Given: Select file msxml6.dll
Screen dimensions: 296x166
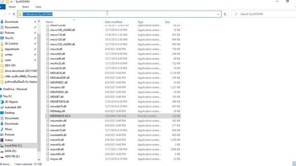Looking at the screenshot, I should click(57, 149).
